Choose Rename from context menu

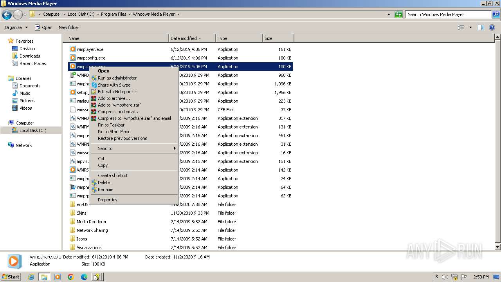(x=133, y=190)
